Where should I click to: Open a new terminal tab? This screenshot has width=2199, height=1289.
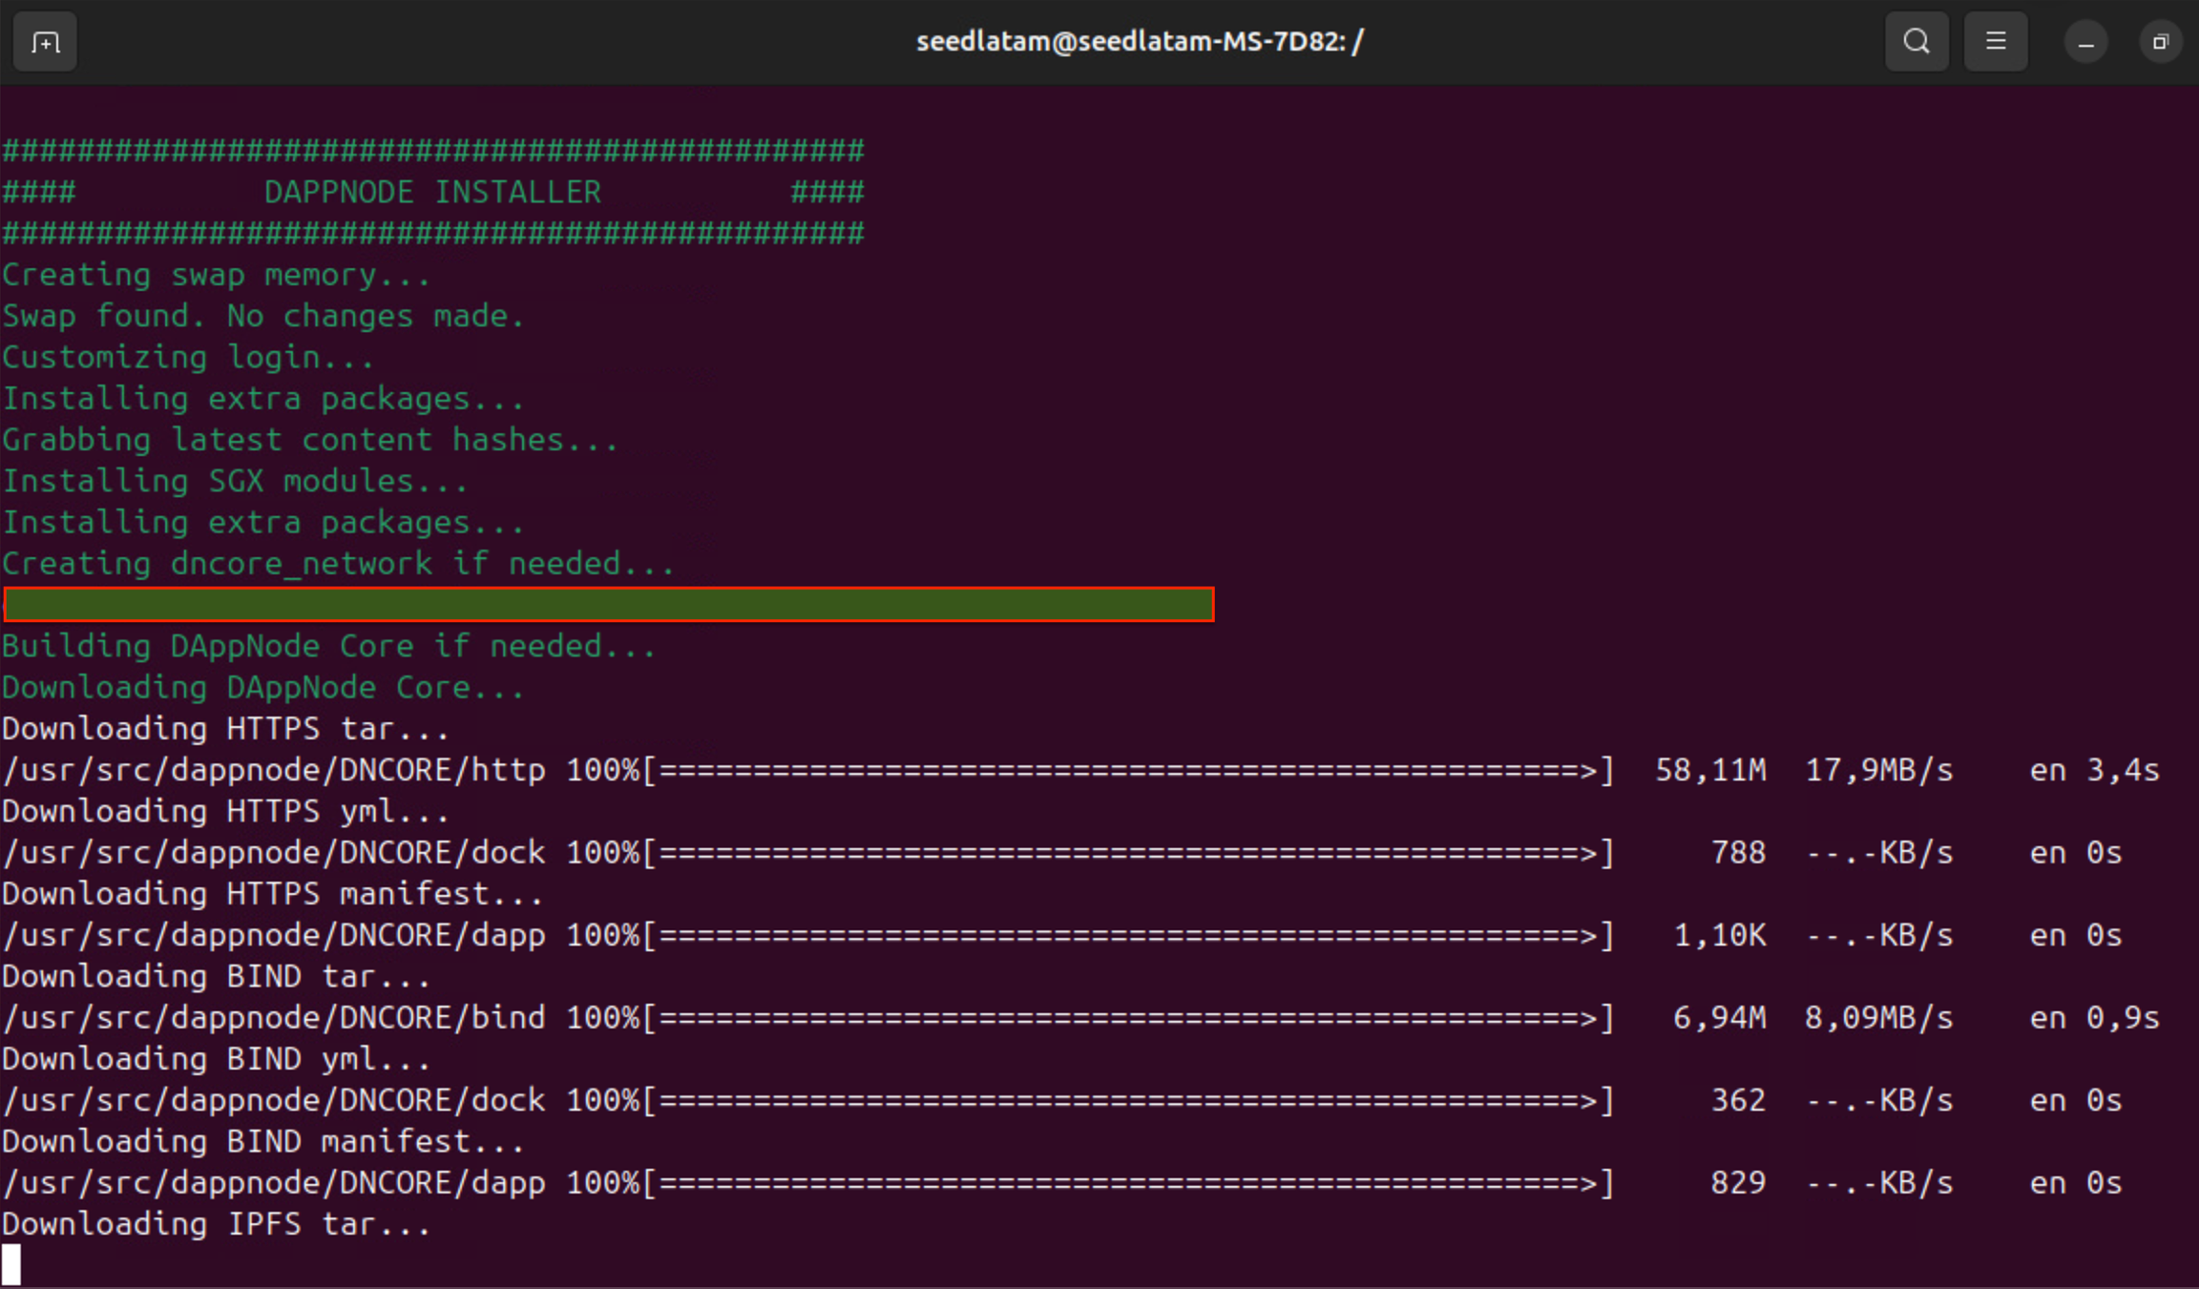[45, 42]
